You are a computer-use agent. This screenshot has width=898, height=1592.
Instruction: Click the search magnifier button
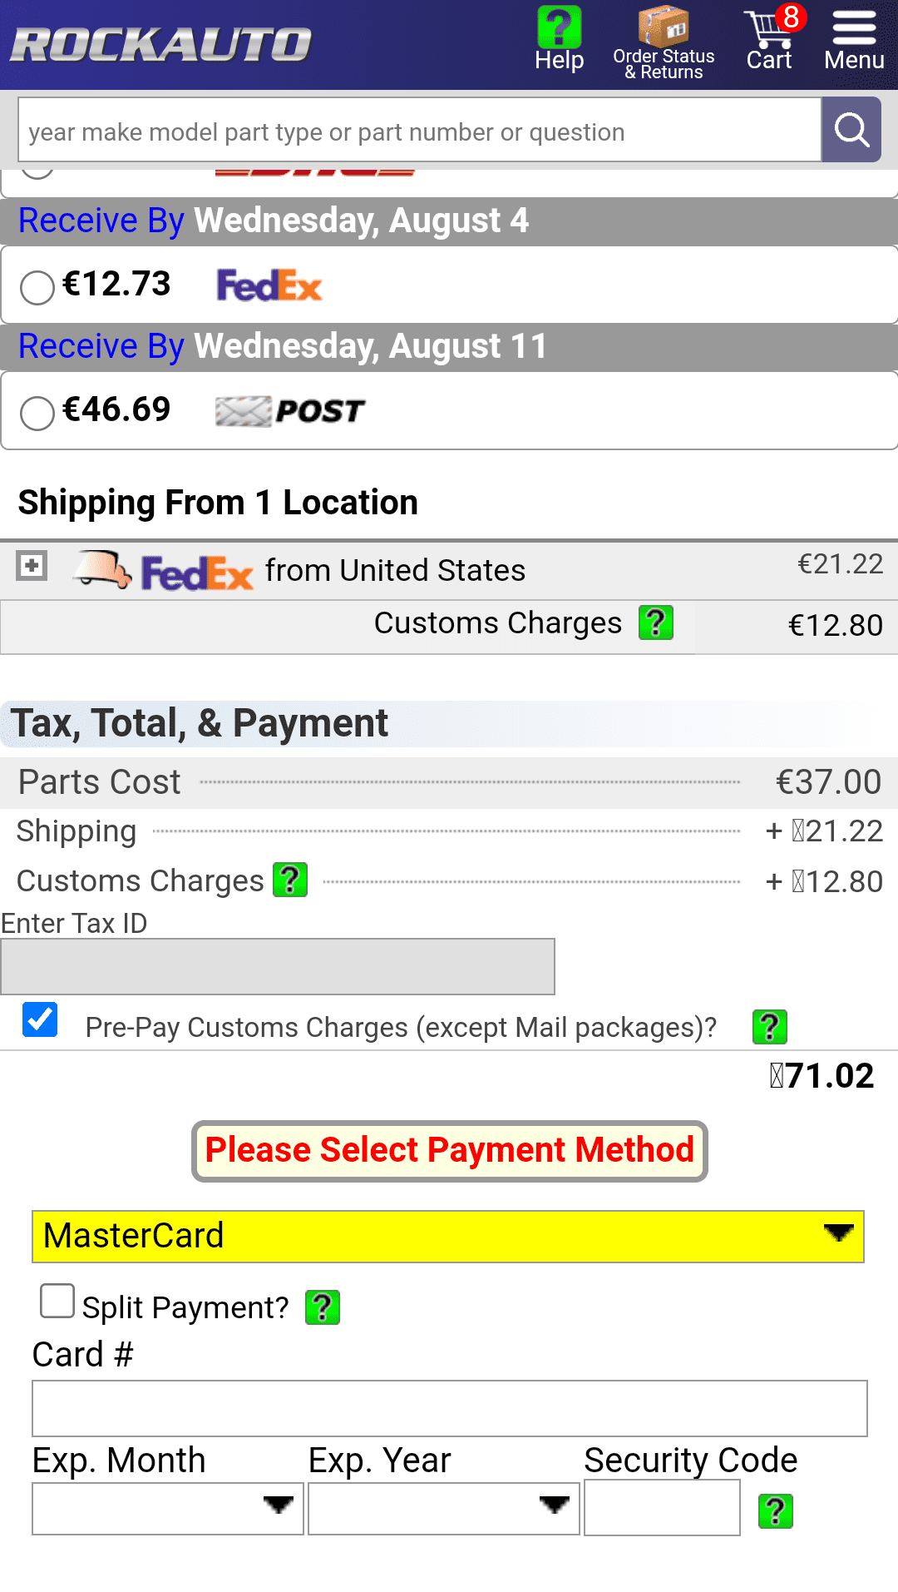click(851, 130)
